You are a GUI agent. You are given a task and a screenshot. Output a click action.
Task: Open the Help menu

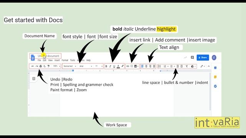88,60
